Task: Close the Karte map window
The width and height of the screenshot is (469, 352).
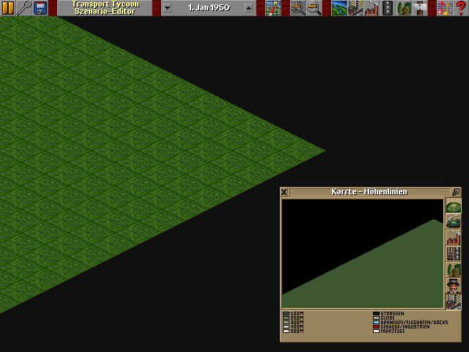Action: [284, 192]
